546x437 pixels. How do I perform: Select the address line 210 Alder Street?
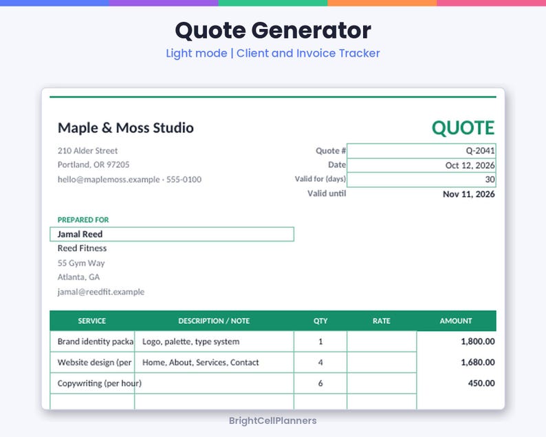point(88,151)
